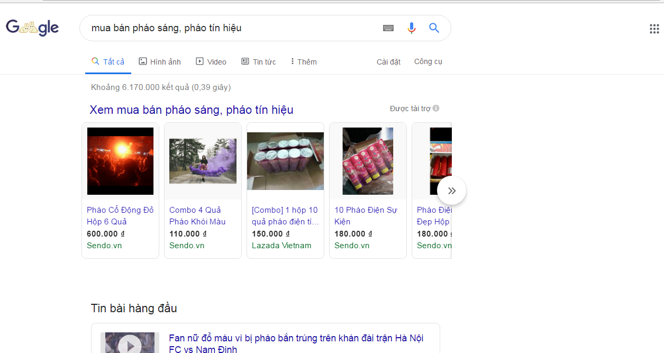This screenshot has width=664, height=353.
Task: Open "Xem mua bán pháo sáng" heading link
Action: tap(191, 110)
